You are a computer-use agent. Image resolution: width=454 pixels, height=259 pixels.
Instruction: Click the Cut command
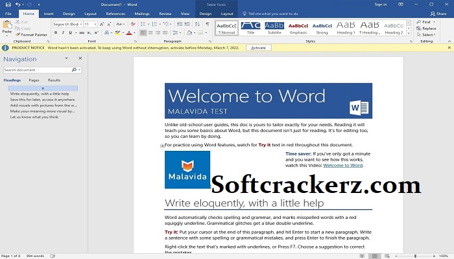pos(21,22)
